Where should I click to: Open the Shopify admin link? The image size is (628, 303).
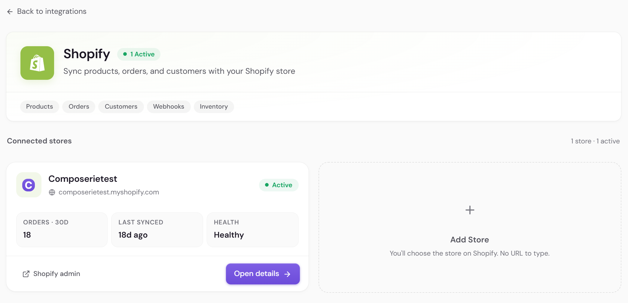coord(51,274)
